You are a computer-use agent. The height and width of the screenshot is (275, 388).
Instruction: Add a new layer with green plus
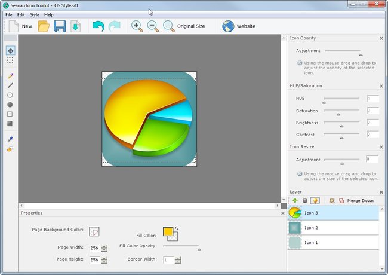click(295, 200)
